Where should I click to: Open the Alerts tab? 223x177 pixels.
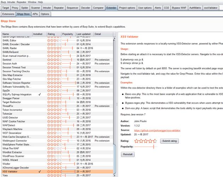pyautogui.click(x=158, y=8)
